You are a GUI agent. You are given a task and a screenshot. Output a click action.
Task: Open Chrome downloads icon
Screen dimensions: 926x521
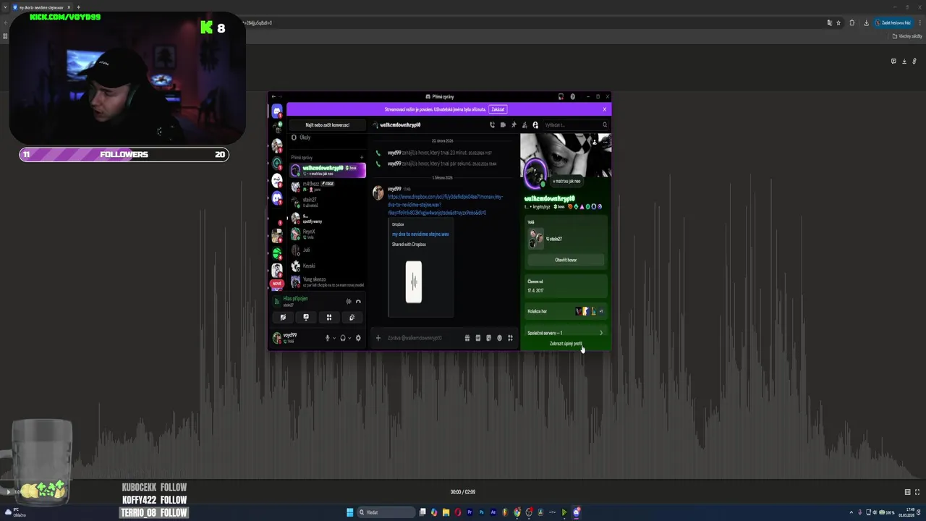866,22
